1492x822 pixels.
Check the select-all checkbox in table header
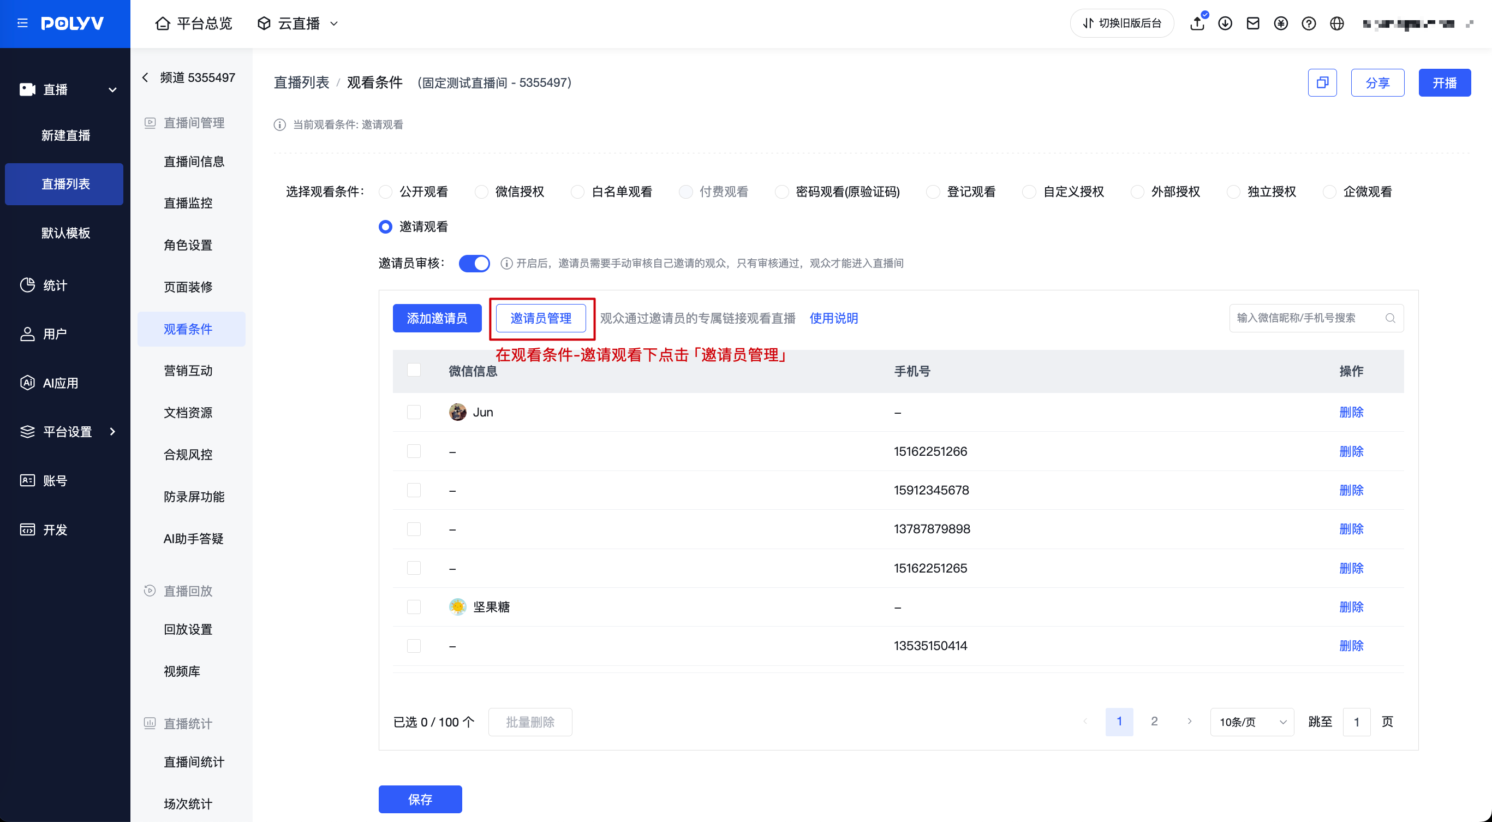pyautogui.click(x=414, y=370)
